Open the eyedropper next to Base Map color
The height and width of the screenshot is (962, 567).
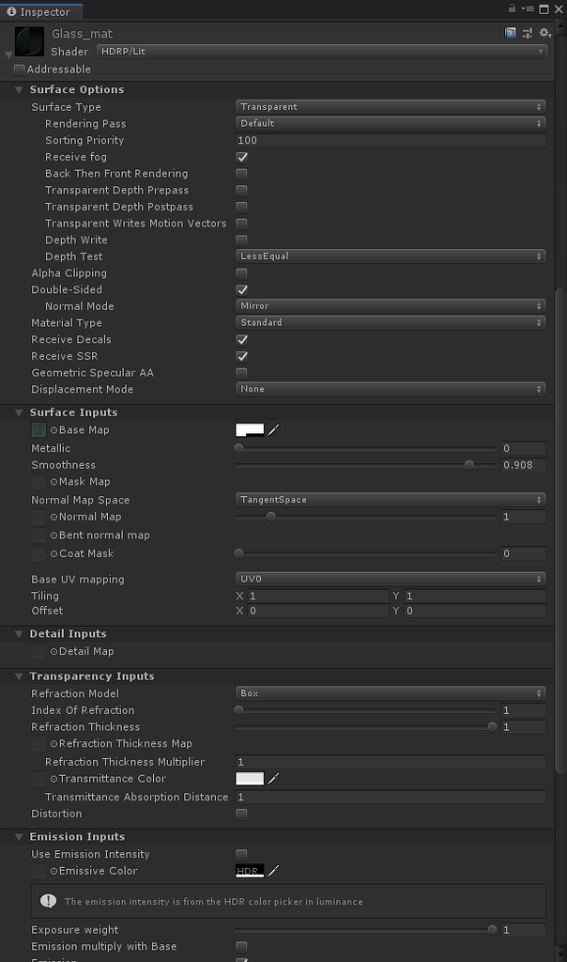pyautogui.click(x=272, y=429)
